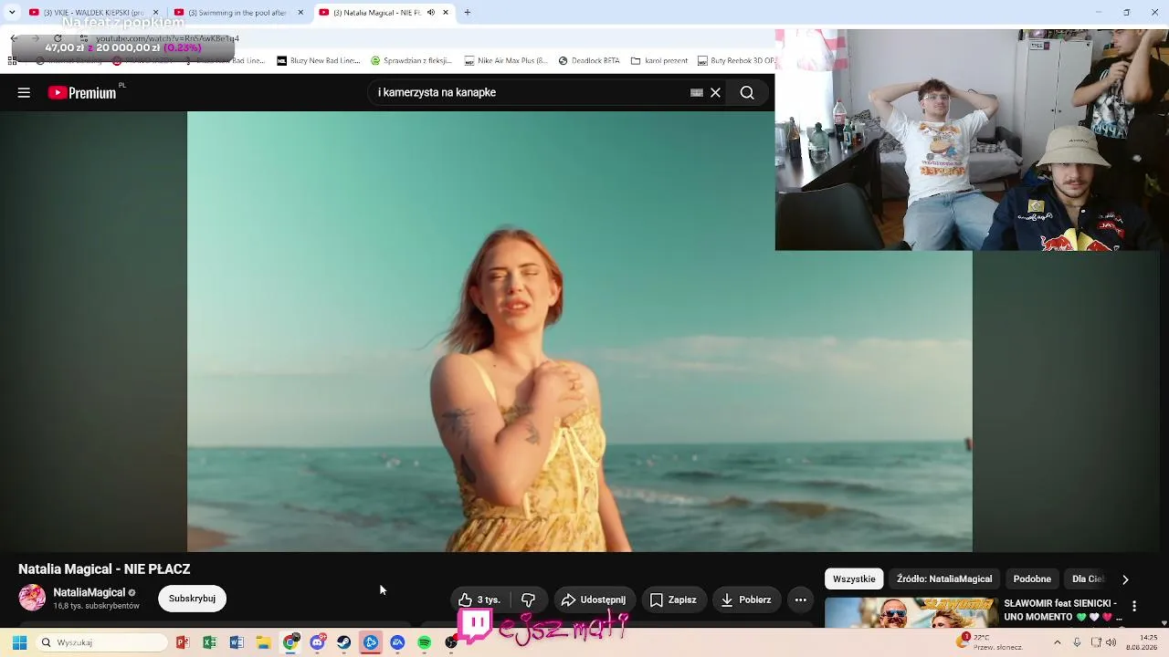Viewport: 1169px width, 657px height.
Task: Open Sprawdzian z fleksji bookmark
Action: 411,61
